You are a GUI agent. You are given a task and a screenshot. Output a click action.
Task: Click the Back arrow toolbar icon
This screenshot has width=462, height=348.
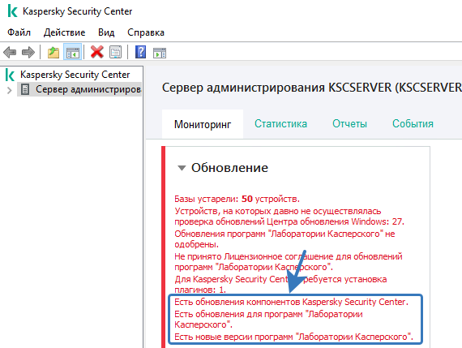10,53
